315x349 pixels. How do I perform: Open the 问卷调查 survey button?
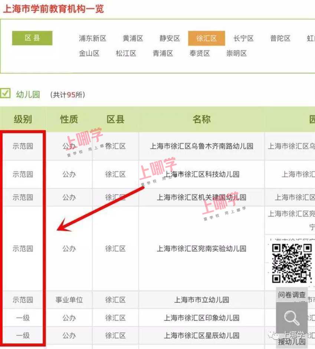click(292, 295)
